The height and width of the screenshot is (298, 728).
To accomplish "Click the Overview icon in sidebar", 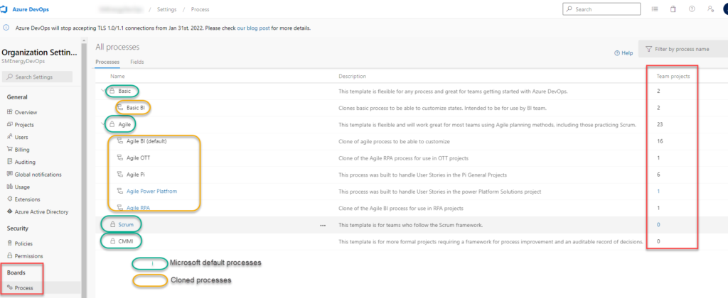I will [10, 112].
